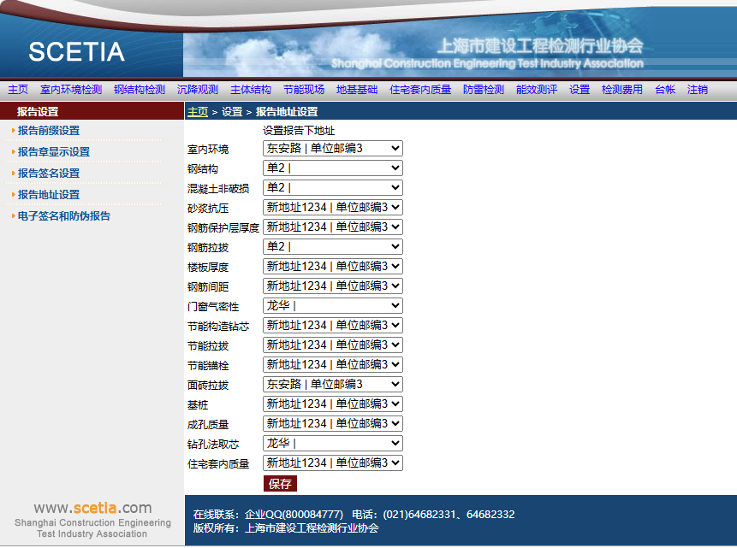Open 报告前缀设置 in the sidebar
Viewport: 737px width, 548px height.
tap(49, 131)
